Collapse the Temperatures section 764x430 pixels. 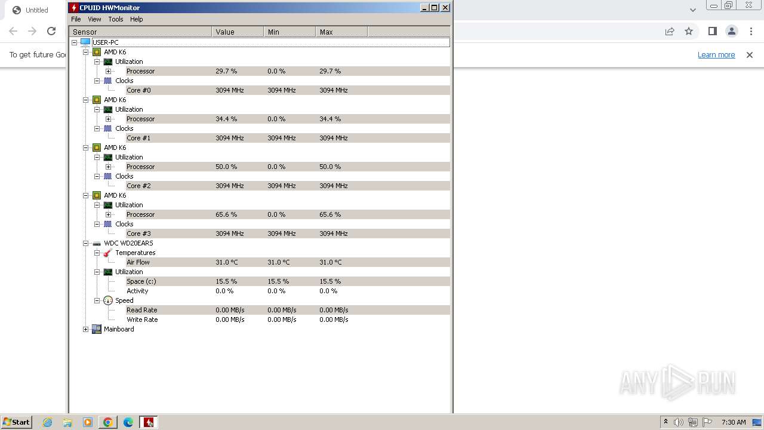97,253
